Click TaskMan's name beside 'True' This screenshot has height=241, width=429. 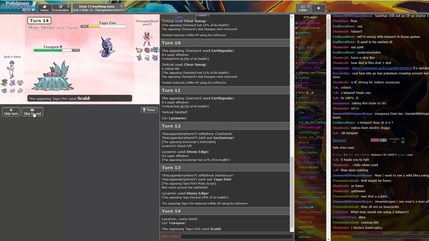pos(341,21)
